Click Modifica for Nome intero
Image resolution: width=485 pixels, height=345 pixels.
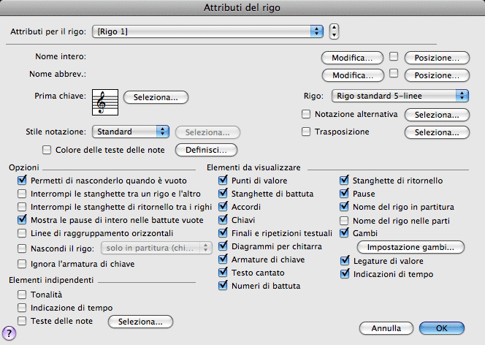point(353,57)
